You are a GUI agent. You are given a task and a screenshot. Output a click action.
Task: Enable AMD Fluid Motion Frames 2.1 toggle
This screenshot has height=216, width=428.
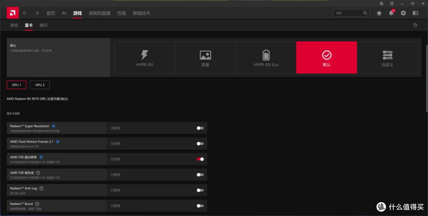point(200,144)
